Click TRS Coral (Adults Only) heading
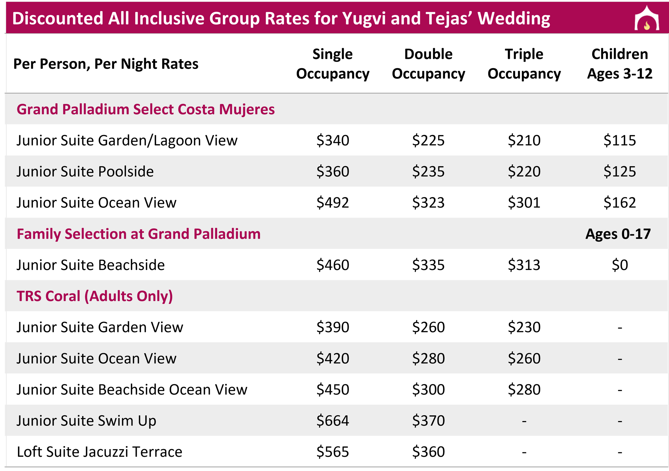The width and height of the screenshot is (669, 471). coord(95,296)
